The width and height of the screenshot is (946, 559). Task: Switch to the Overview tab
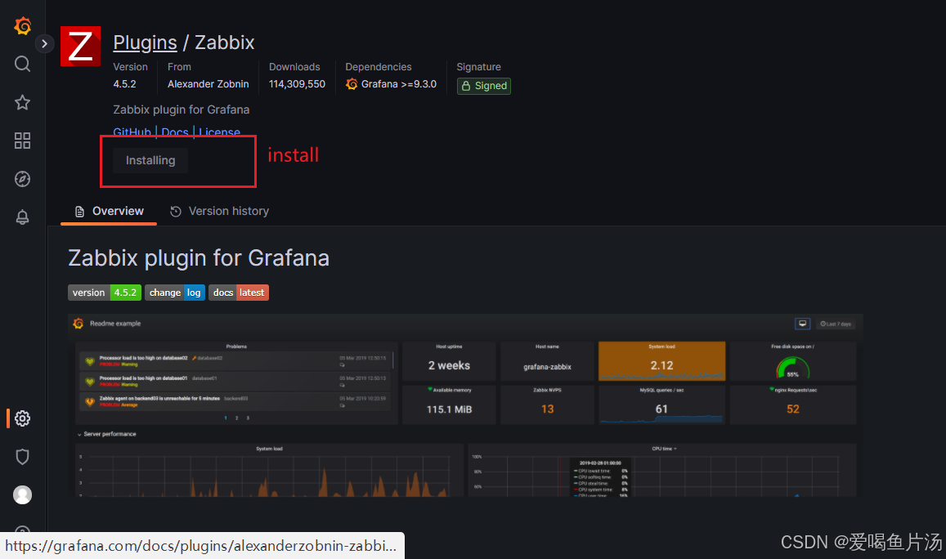coord(109,211)
